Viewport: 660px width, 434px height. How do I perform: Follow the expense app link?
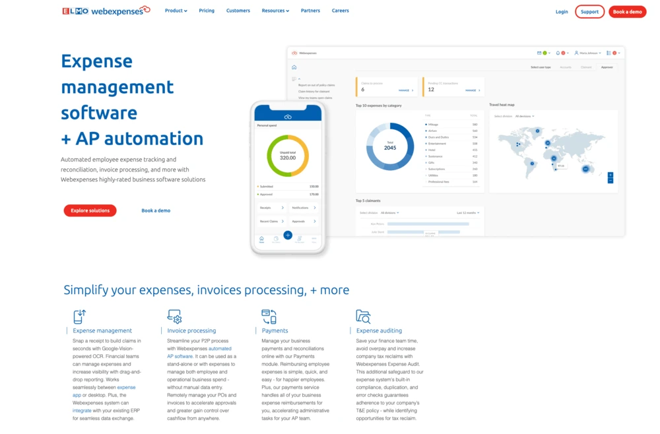pos(104,391)
